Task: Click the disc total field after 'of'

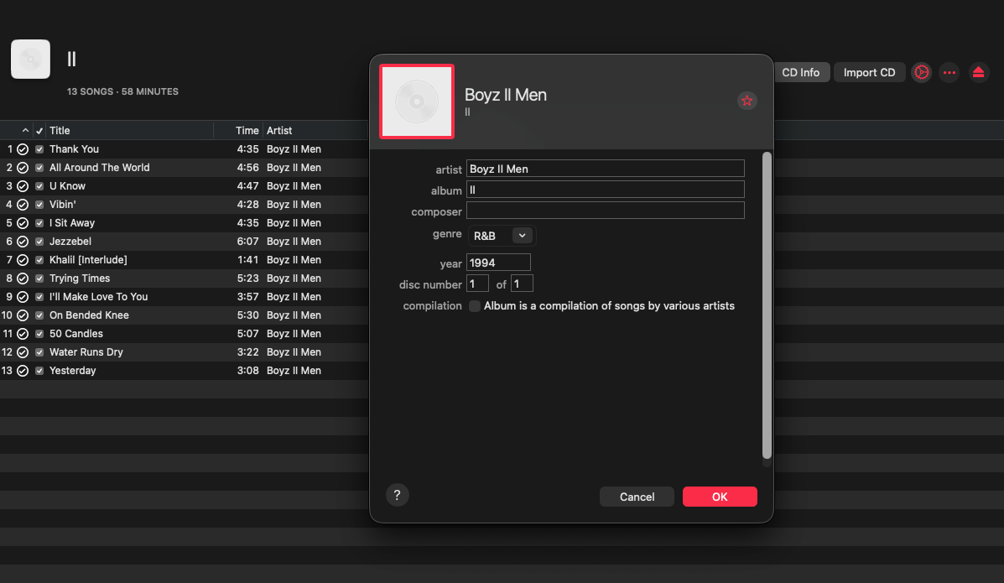Action: click(x=522, y=284)
